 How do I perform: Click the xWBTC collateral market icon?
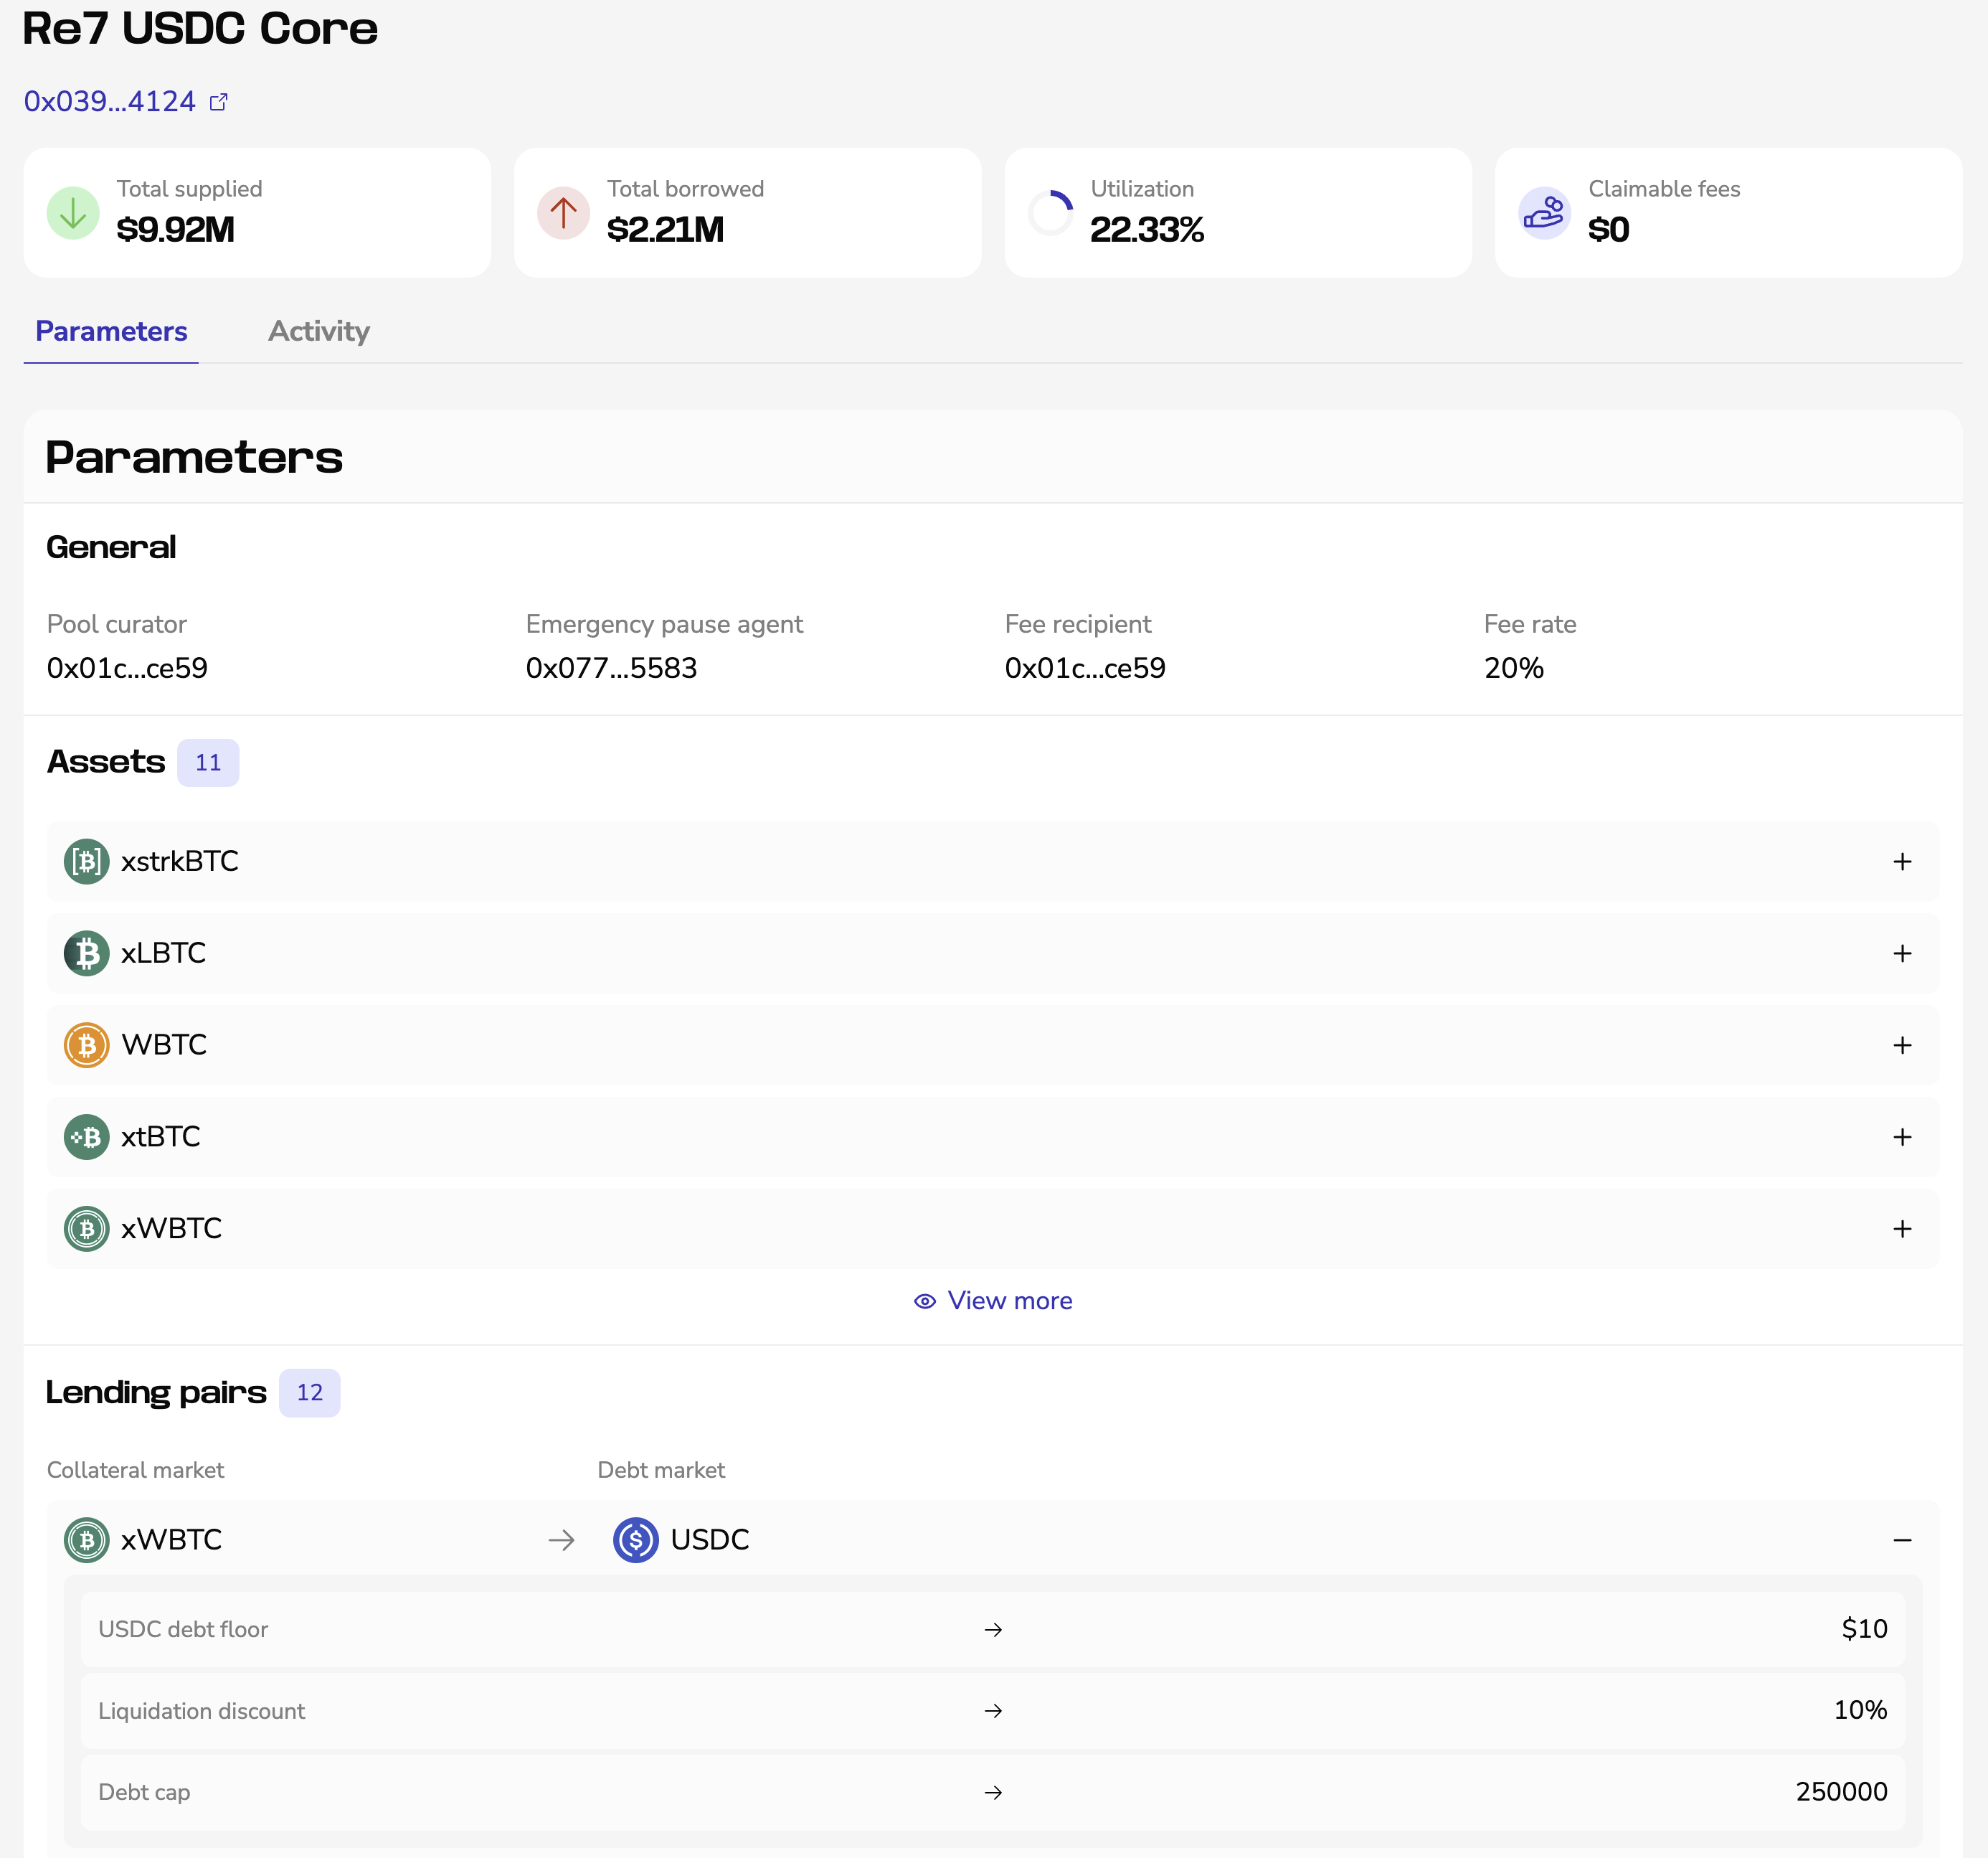(x=87, y=1539)
